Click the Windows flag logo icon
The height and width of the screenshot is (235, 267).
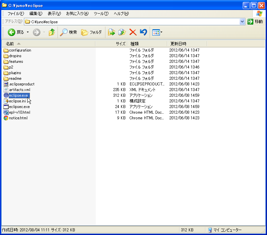point(259,14)
